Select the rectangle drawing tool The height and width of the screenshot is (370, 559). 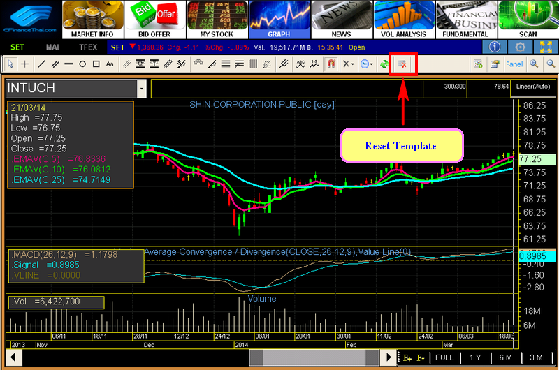coord(96,64)
